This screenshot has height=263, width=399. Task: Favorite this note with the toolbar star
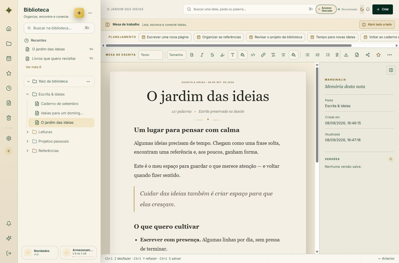(x=378, y=55)
